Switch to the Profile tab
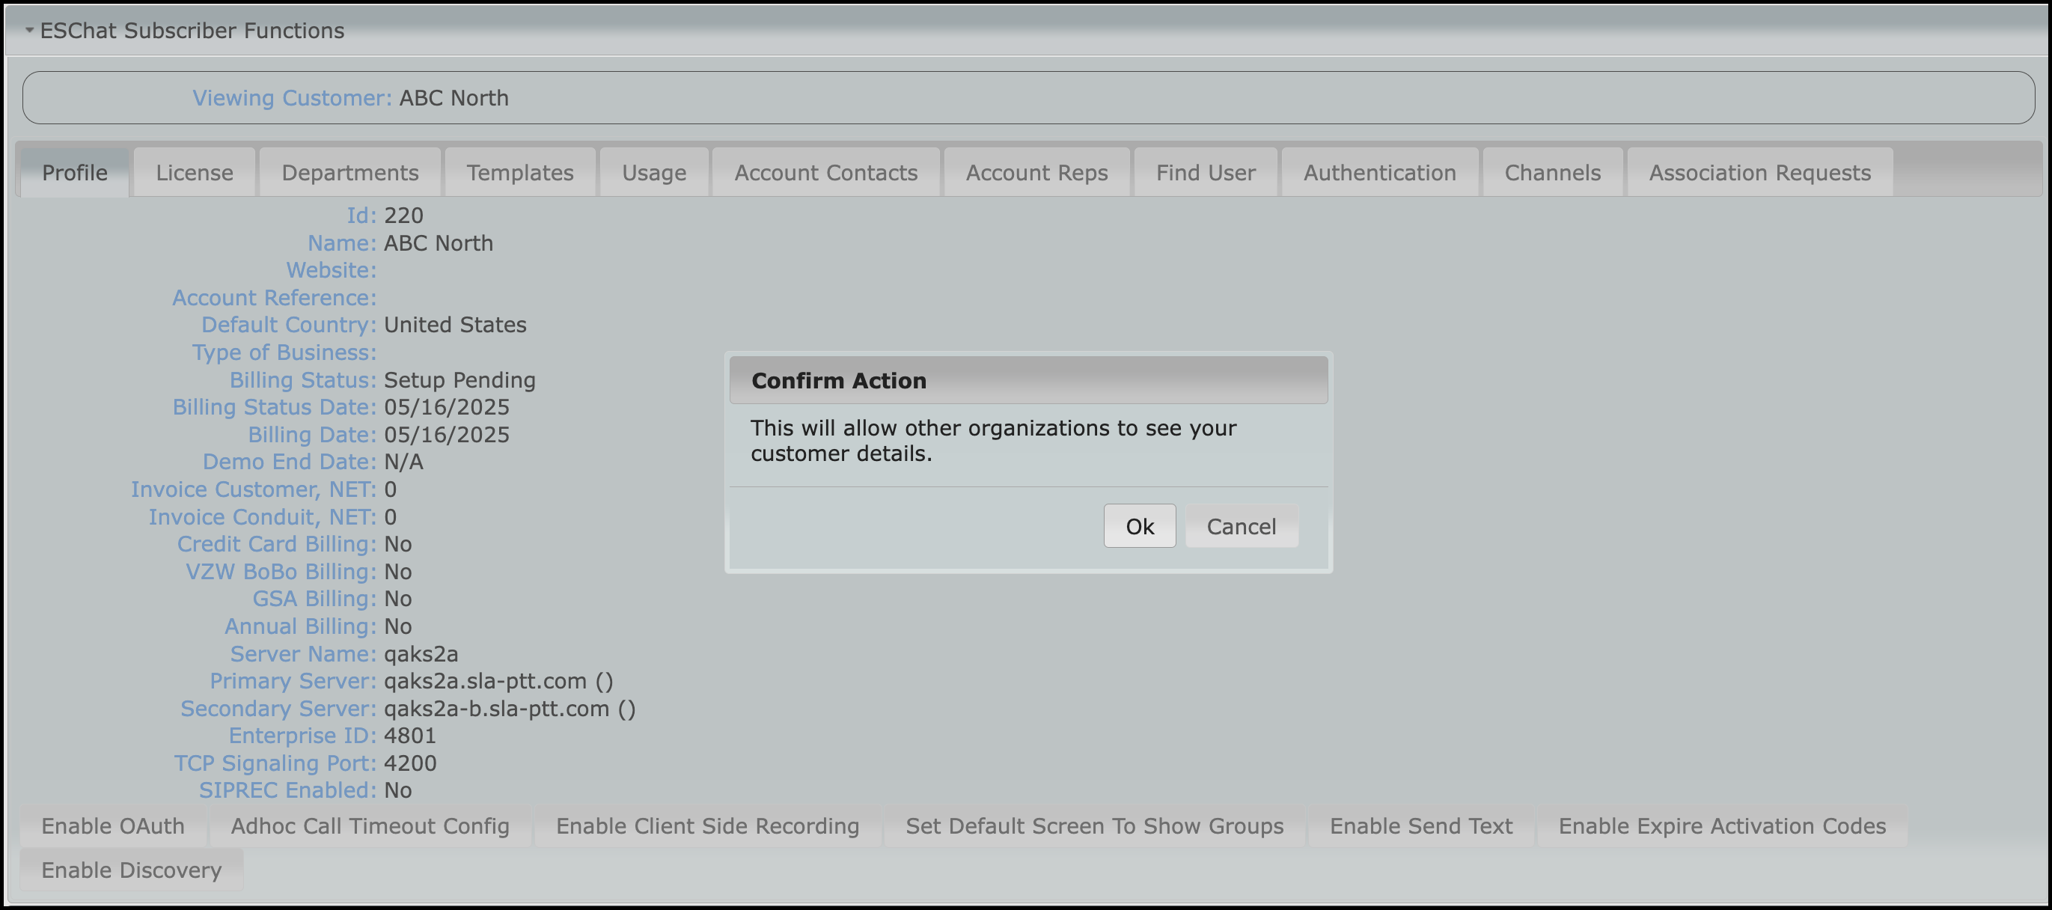2052x910 pixels. pos(75,172)
